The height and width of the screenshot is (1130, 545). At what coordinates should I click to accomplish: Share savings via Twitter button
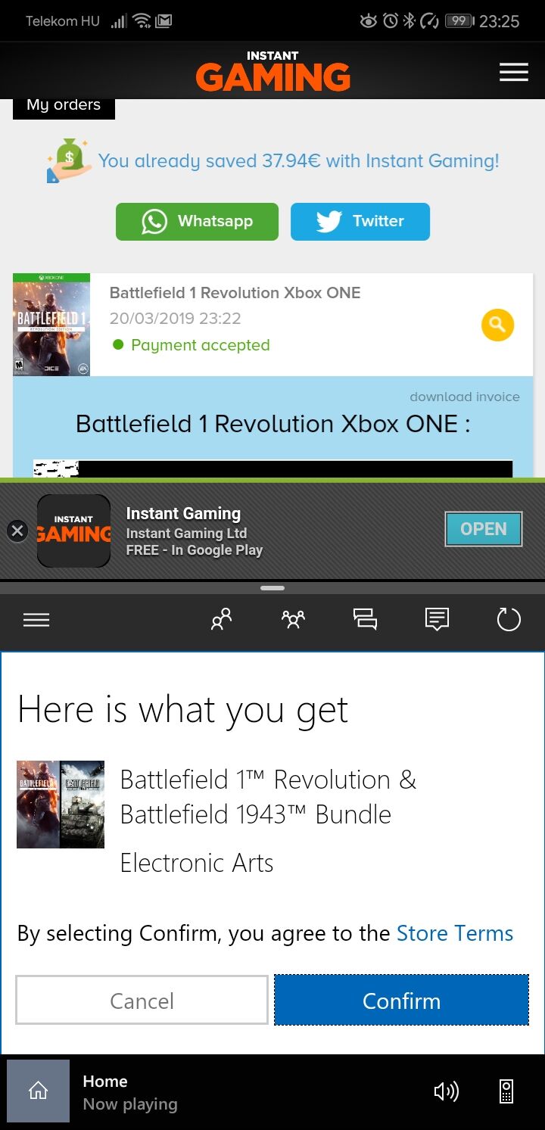(360, 222)
